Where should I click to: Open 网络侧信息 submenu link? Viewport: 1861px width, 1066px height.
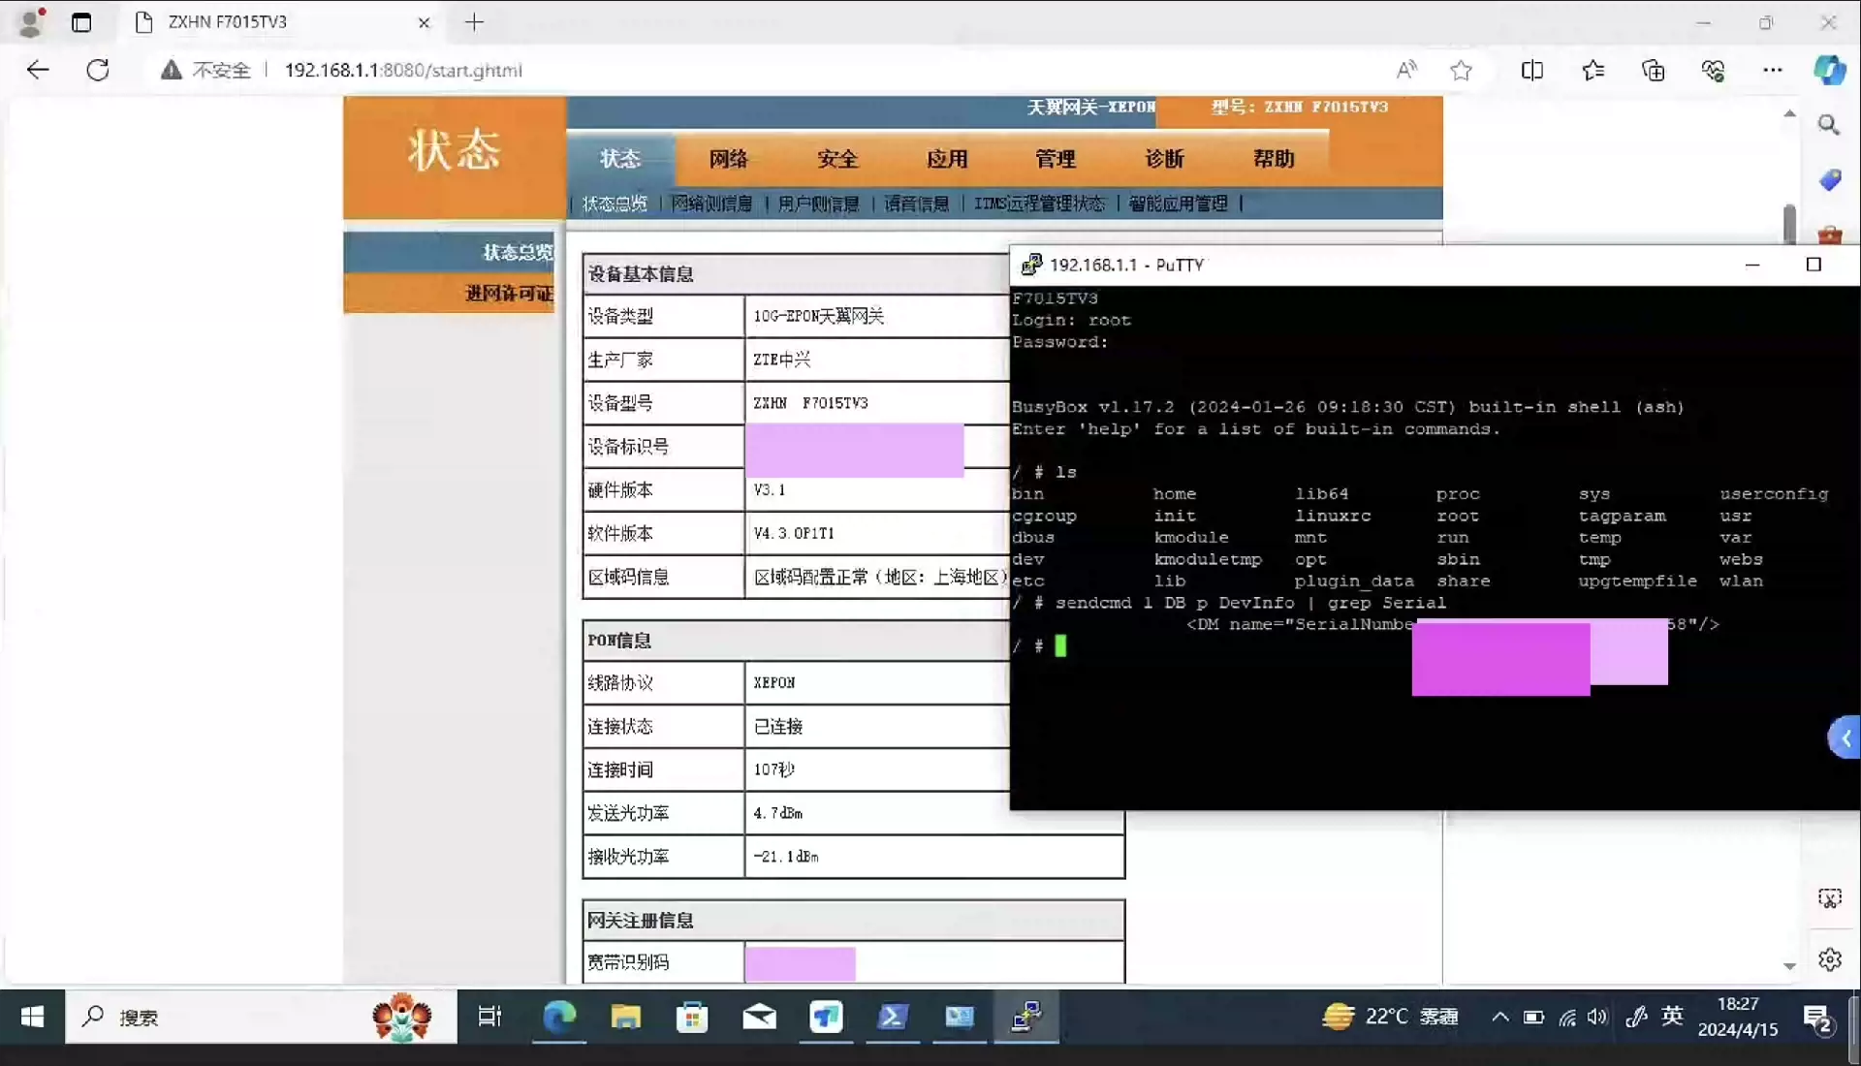(x=711, y=204)
